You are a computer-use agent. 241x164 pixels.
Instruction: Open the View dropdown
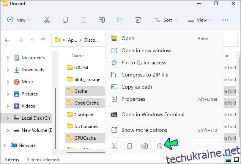pos(200,20)
